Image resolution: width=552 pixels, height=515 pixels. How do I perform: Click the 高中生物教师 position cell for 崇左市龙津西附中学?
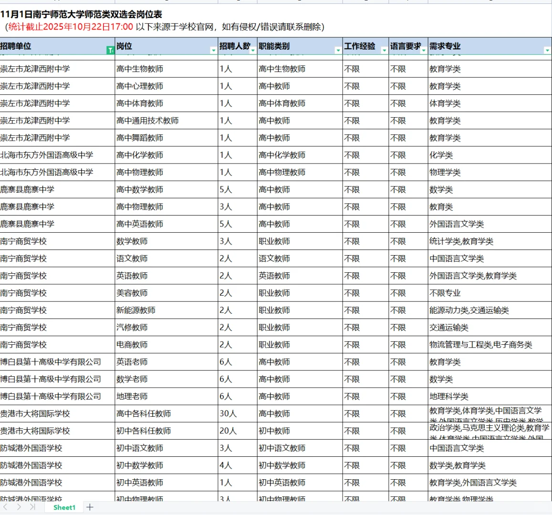166,69
